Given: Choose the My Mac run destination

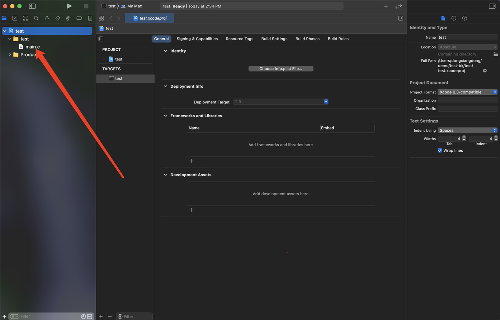Looking at the screenshot, I should pyautogui.click(x=131, y=6).
